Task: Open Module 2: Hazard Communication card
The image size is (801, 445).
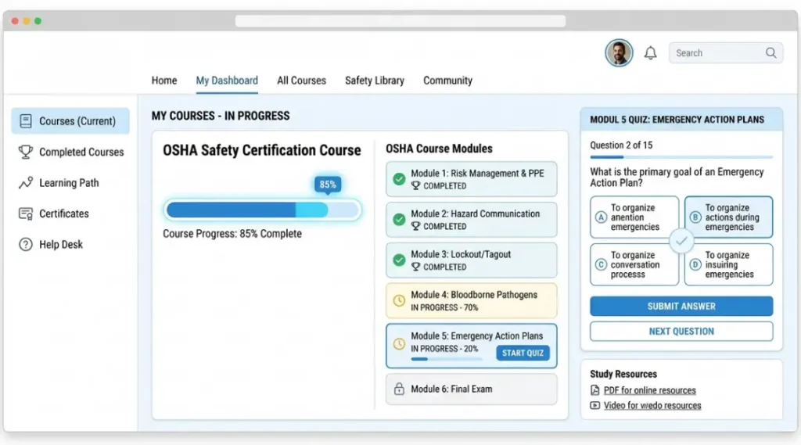Action: click(471, 219)
